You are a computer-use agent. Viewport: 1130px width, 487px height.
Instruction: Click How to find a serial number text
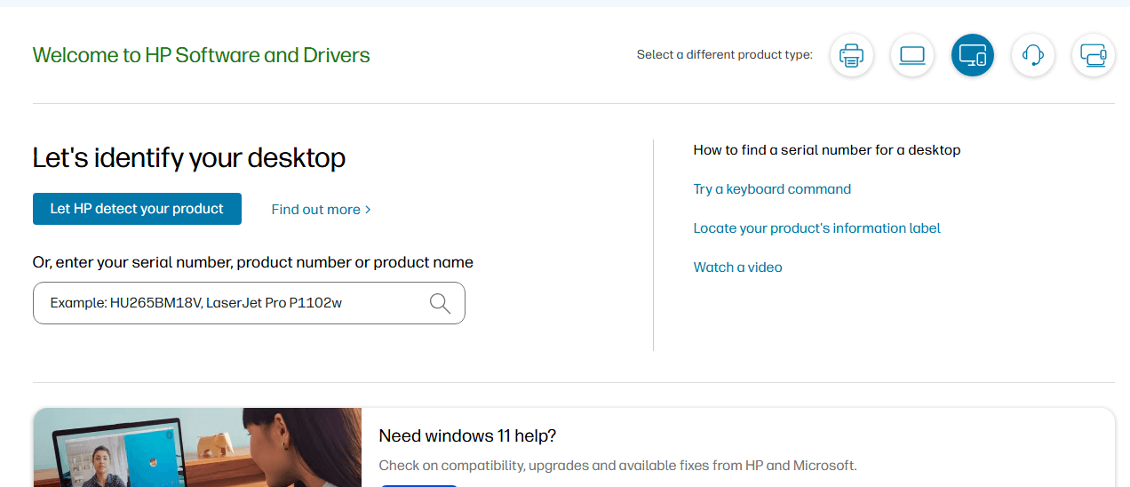[827, 150]
